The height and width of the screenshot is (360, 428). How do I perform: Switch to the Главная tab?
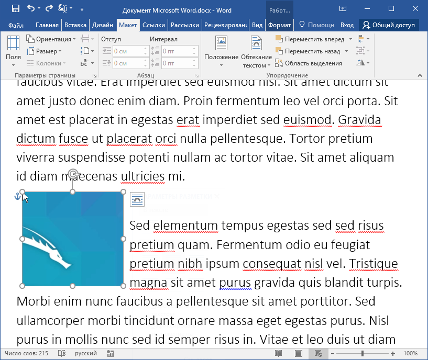coord(47,25)
